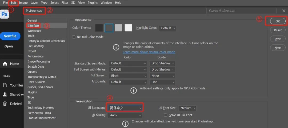Click the Open button on the home screen

[9, 46]
